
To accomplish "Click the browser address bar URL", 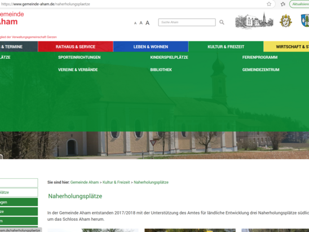I will tap(46, 4).
